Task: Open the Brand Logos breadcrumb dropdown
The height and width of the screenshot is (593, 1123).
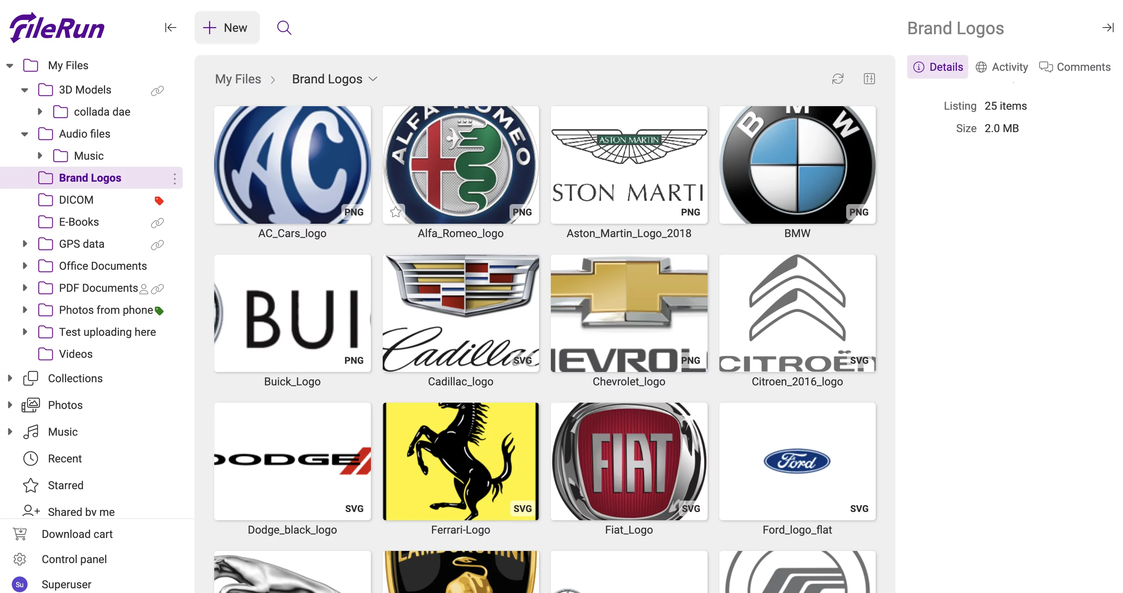Action: [373, 79]
